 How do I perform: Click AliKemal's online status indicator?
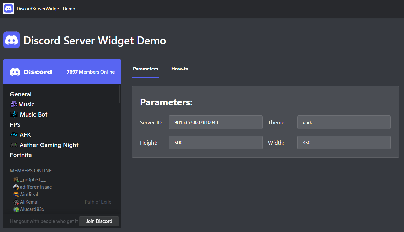click(18, 203)
